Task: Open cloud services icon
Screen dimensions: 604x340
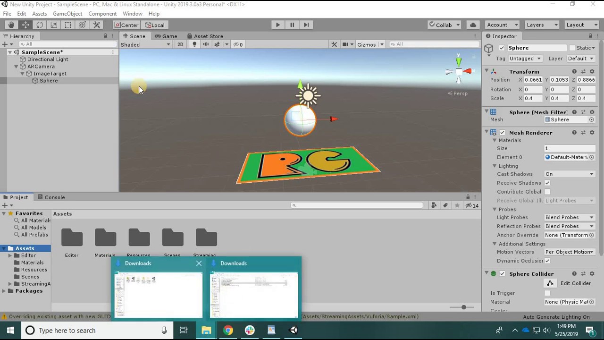Action: pyautogui.click(x=473, y=25)
